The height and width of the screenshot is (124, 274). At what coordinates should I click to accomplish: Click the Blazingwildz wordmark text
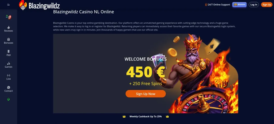pyautogui.click(x=44, y=6)
